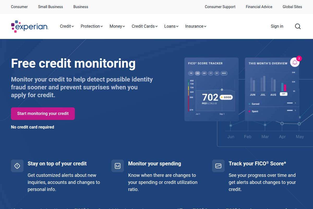Click "Start monitoring your credit"
Screen dimensions: 313x209
tap(43, 113)
